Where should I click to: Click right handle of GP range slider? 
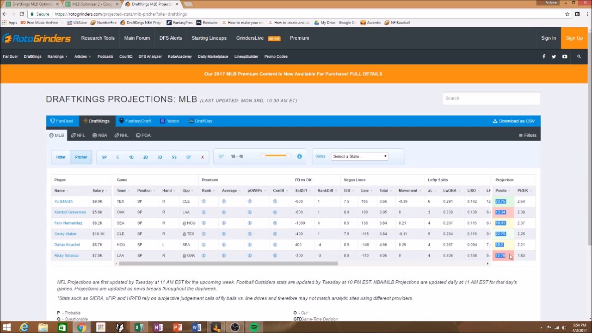[x=288, y=155]
